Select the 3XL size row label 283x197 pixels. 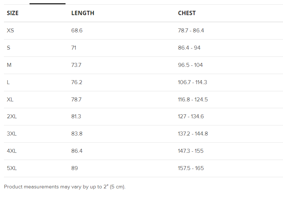click(12, 134)
